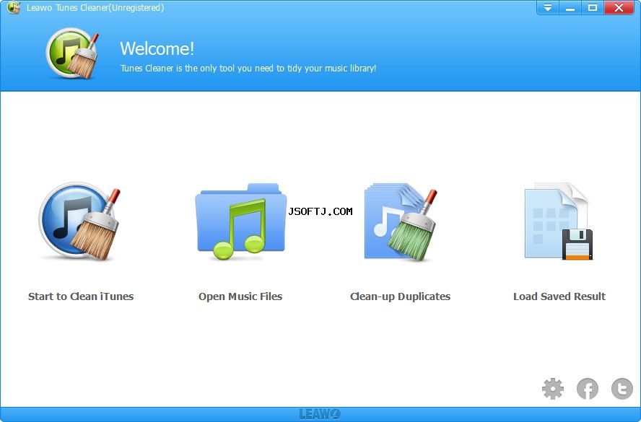Viewport: 641px width, 422px height.
Task: Choose the Clean-up Duplicates label
Action: pyautogui.click(x=400, y=296)
